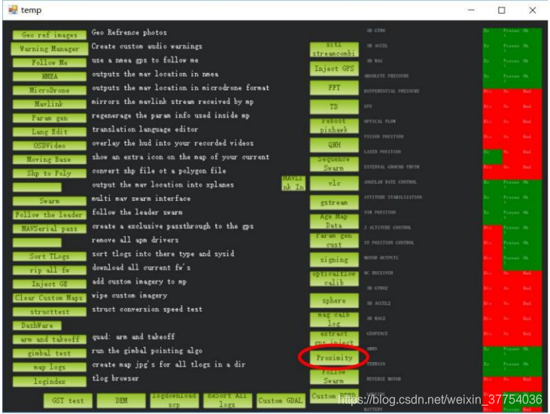Viewport: 550px width, 414px height.
Task: Open the mag calib log button
Action: [334, 320]
